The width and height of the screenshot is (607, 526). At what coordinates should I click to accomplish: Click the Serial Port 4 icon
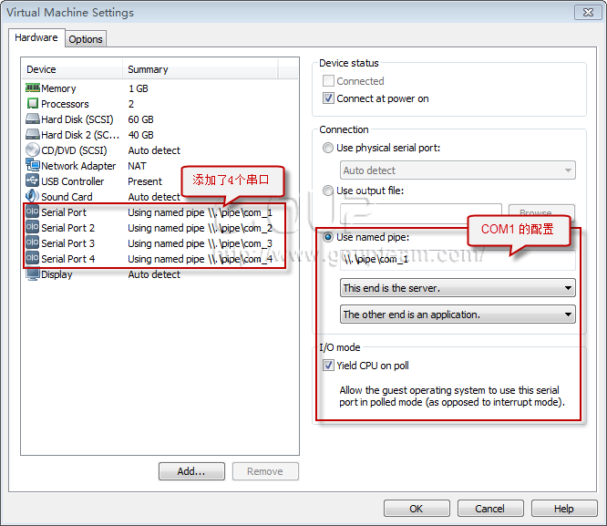[33, 258]
